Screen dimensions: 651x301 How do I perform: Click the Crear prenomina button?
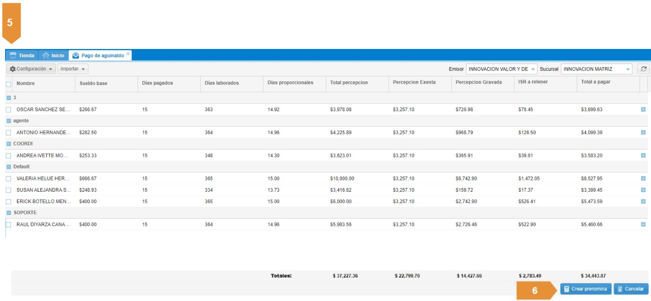[x=585, y=289]
